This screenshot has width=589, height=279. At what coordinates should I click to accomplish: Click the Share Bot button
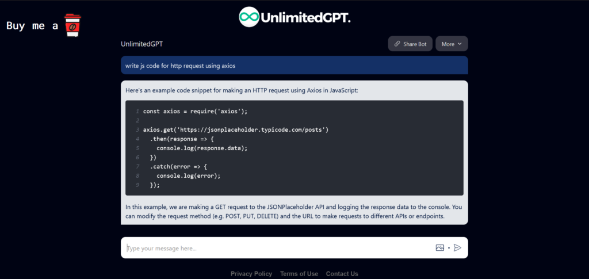click(410, 44)
